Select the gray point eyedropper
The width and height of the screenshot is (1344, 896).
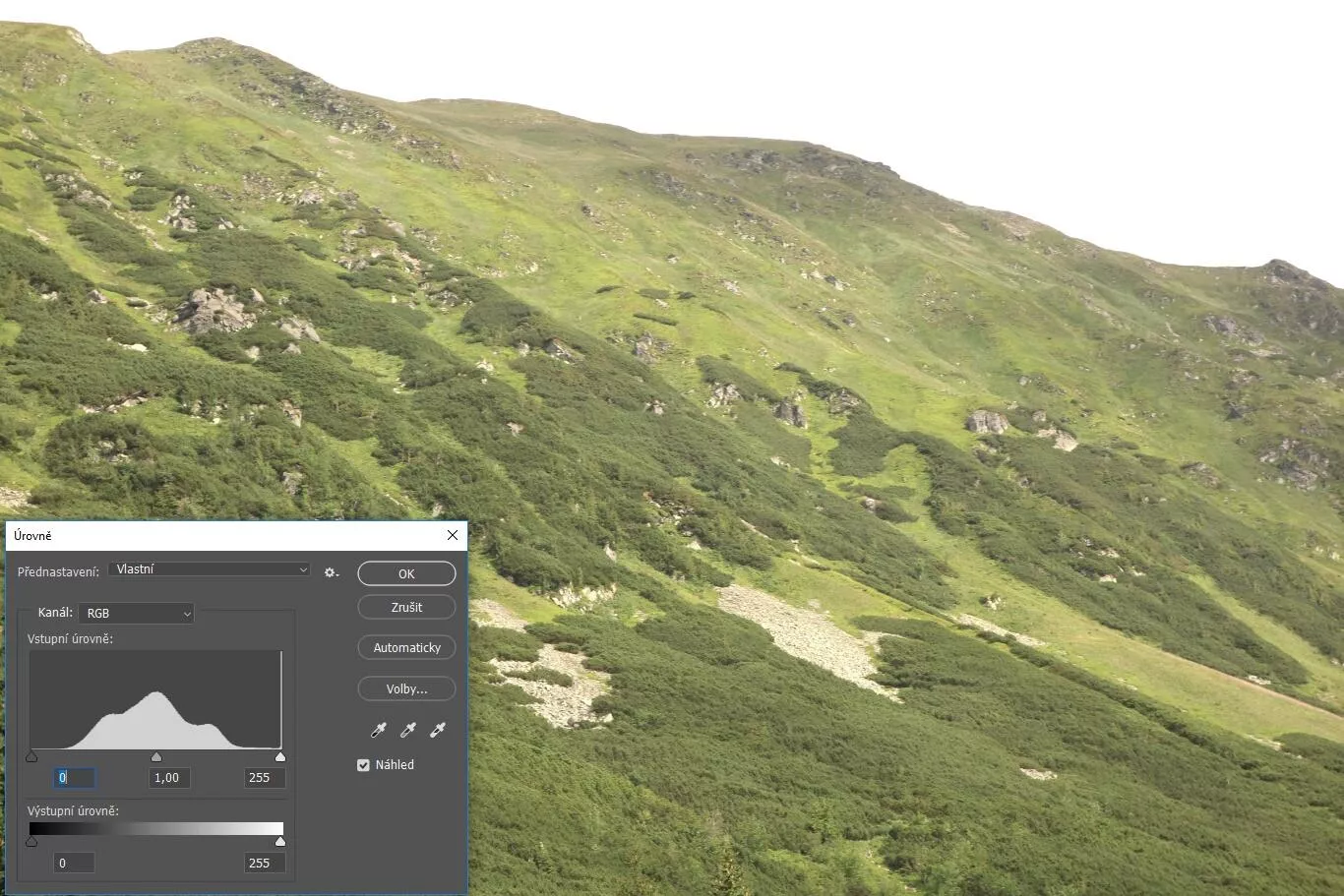pos(407,730)
